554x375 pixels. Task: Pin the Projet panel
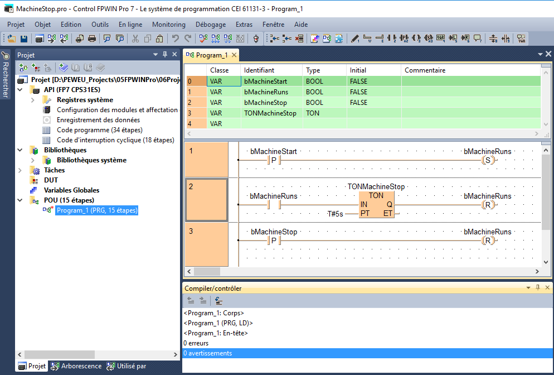tap(165, 55)
